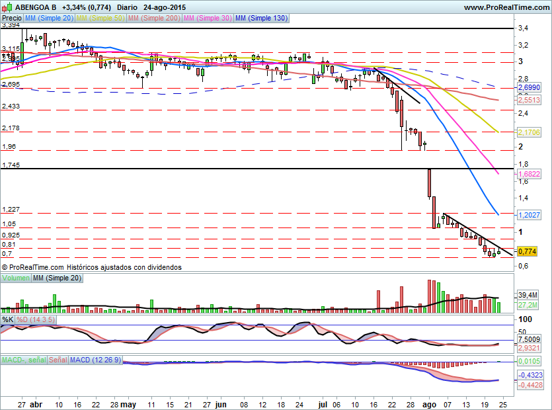Click the 0,6 price axis tick

pos(523,266)
